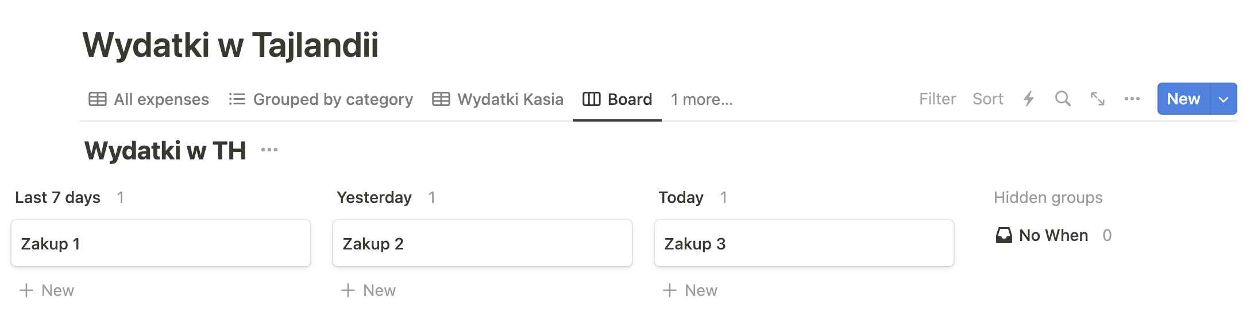
Task: Click the plus icon under Zakup 3
Action: click(x=670, y=290)
